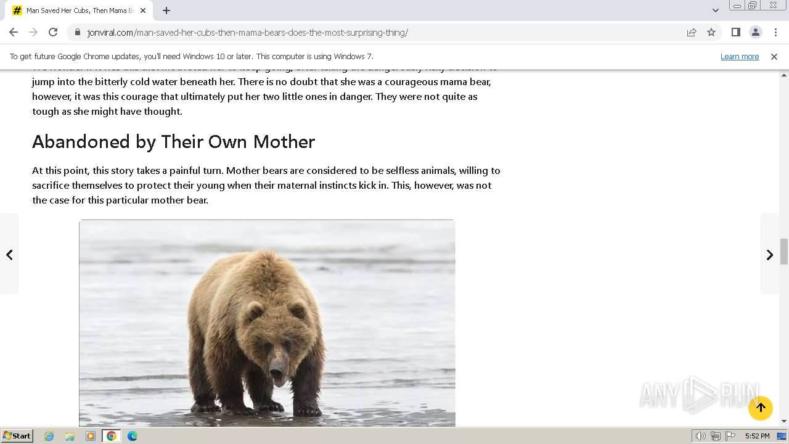Viewport: 789px width, 444px height.
Task: Click the yellow back-to-top button
Action: tap(761, 408)
